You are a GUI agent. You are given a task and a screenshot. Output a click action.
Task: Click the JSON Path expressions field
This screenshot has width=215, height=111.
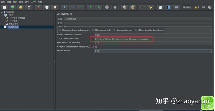tap(153, 39)
